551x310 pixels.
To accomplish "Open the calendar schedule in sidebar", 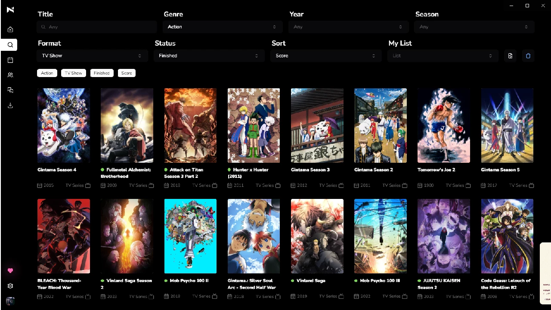I will click(10, 60).
